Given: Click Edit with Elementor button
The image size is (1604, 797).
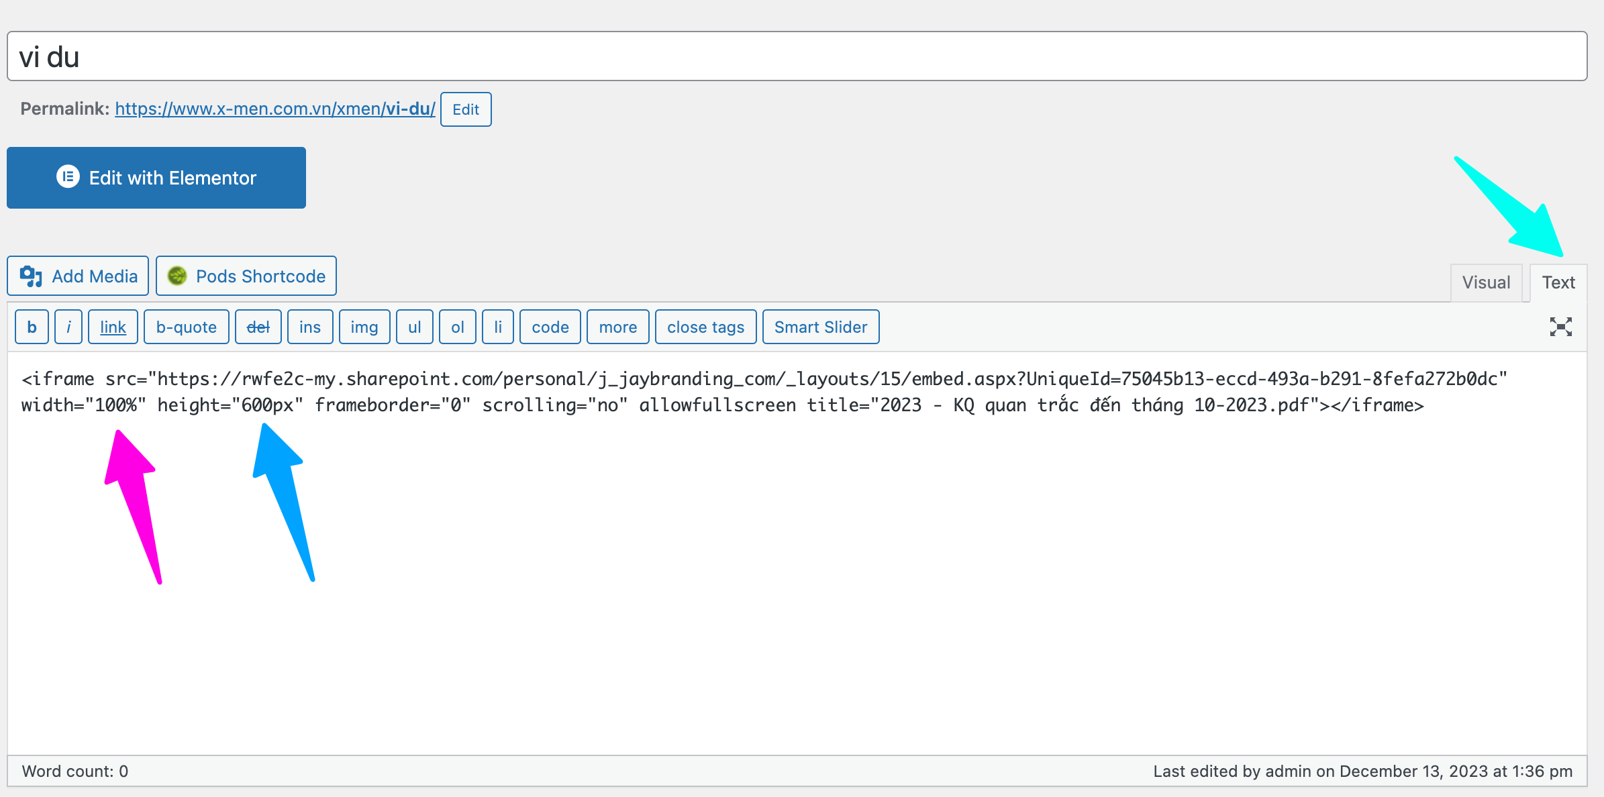Looking at the screenshot, I should [156, 178].
